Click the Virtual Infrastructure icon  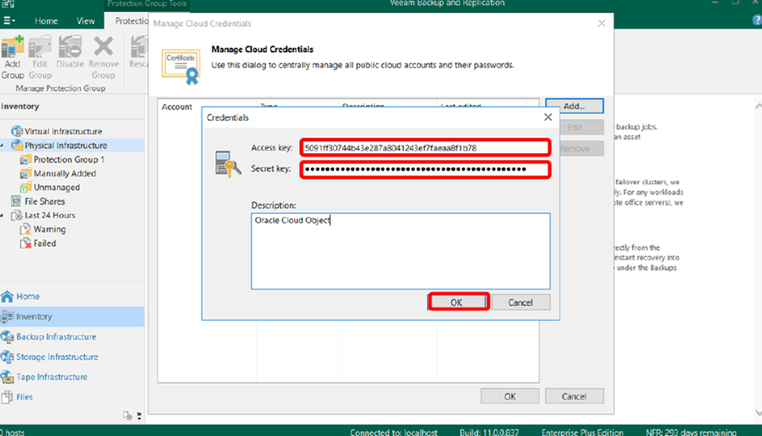(x=16, y=131)
